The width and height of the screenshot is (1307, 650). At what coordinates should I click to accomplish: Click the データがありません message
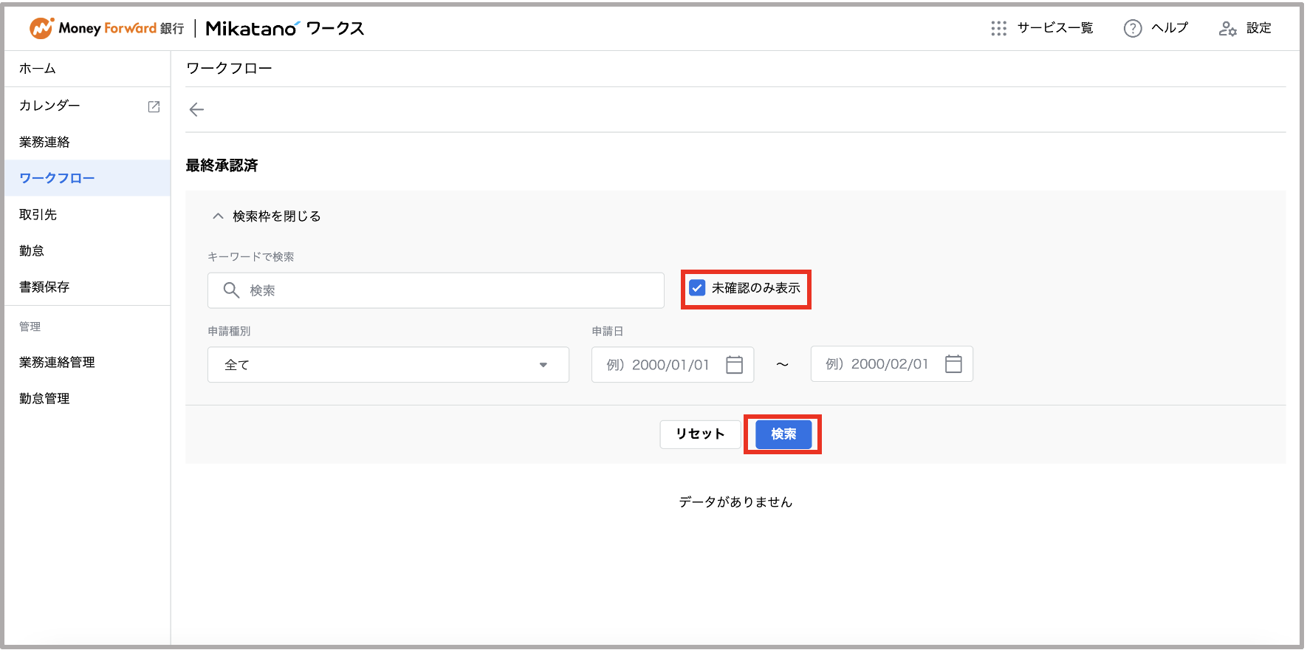735,502
